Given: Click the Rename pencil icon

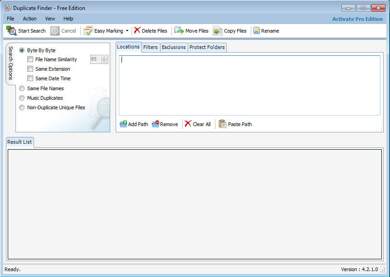Looking at the screenshot, I should tap(257, 30).
